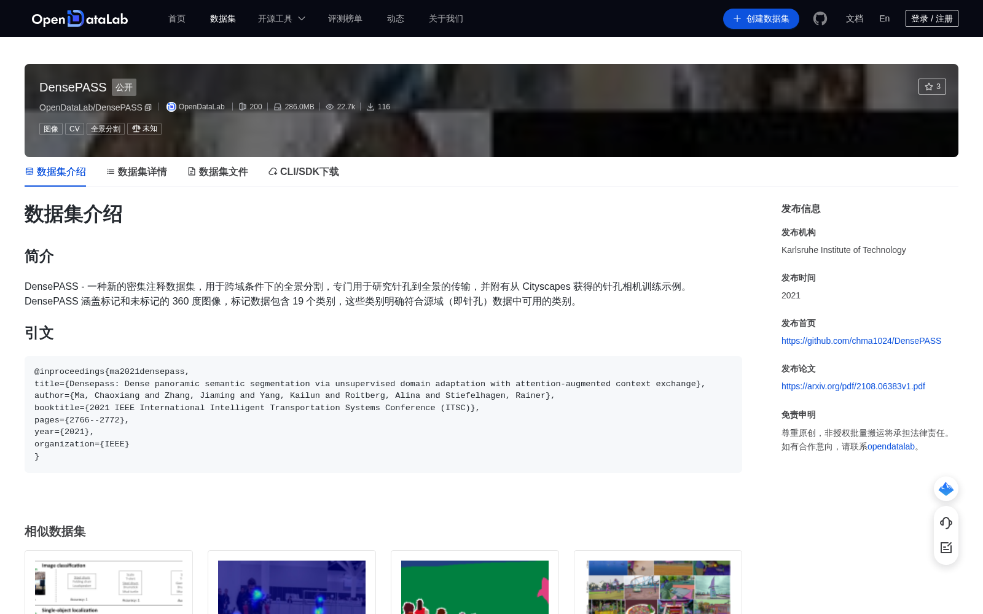The height and width of the screenshot is (614, 983).
Task: Click the opendatalab contact link
Action: [x=891, y=446]
